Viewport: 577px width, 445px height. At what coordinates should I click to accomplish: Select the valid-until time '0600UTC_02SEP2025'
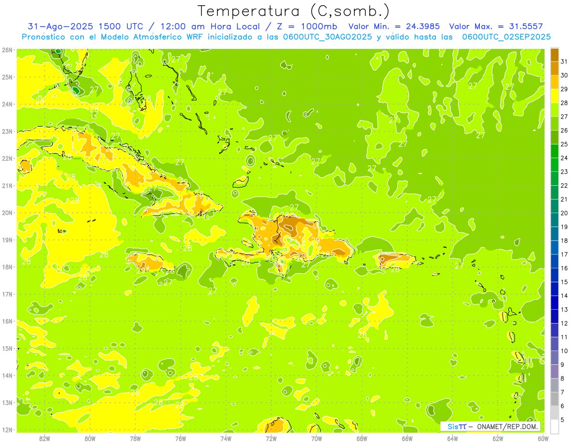[506, 36]
